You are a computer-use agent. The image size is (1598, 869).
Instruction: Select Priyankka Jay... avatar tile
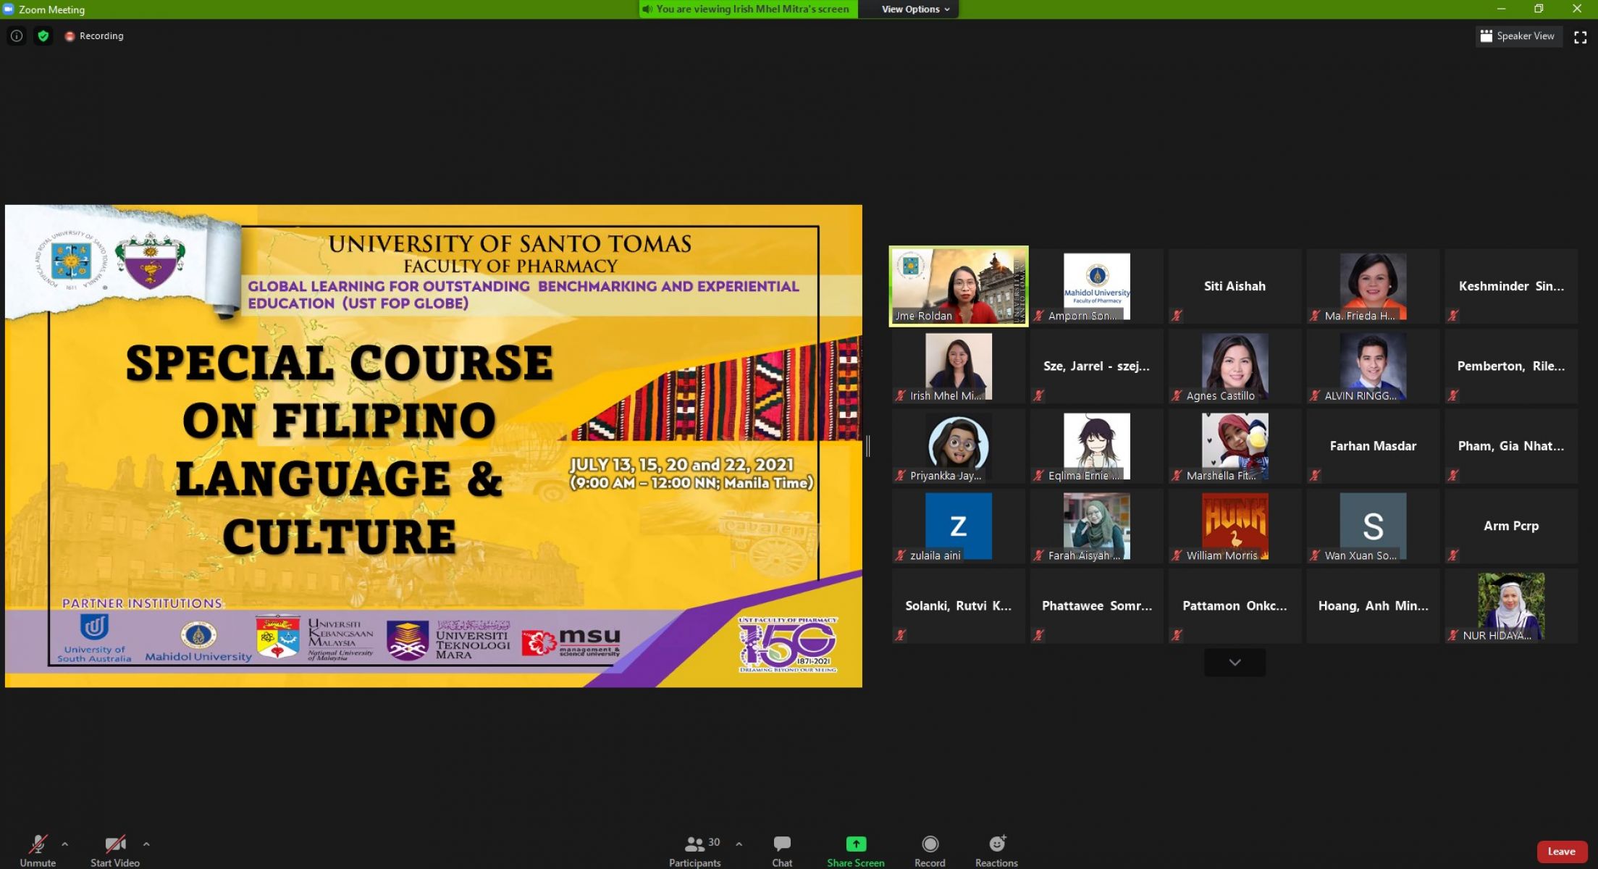(x=959, y=446)
